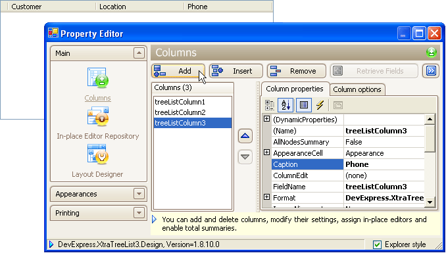
Task: Click the Layout Designer label
Action: (97, 174)
